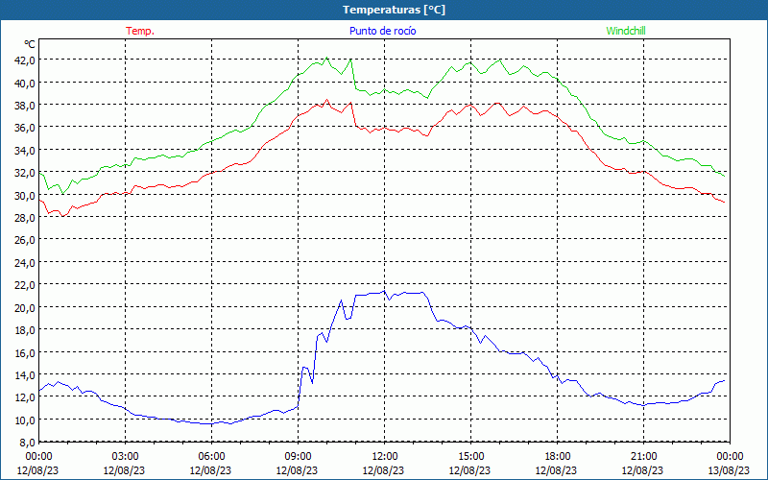The width and height of the screenshot is (768, 480).
Task: Click the 15:00 time axis label
Action: (x=470, y=457)
